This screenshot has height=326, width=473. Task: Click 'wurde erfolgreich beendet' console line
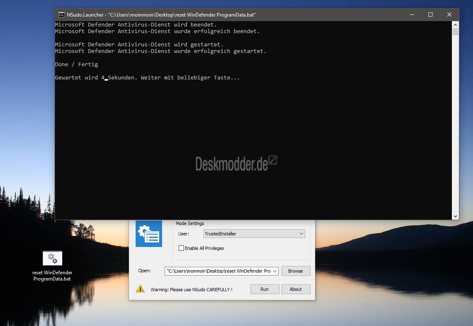[x=157, y=31]
